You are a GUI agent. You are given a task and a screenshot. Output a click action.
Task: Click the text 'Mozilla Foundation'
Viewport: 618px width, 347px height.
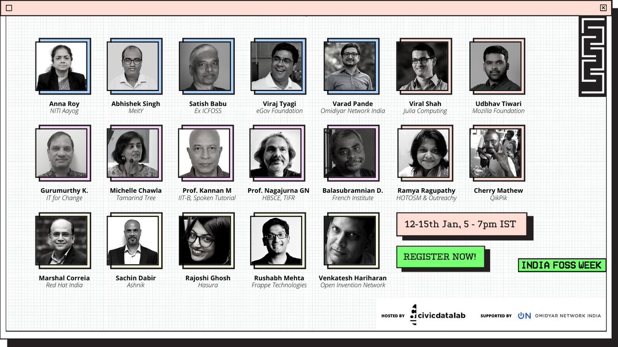tap(499, 111)
